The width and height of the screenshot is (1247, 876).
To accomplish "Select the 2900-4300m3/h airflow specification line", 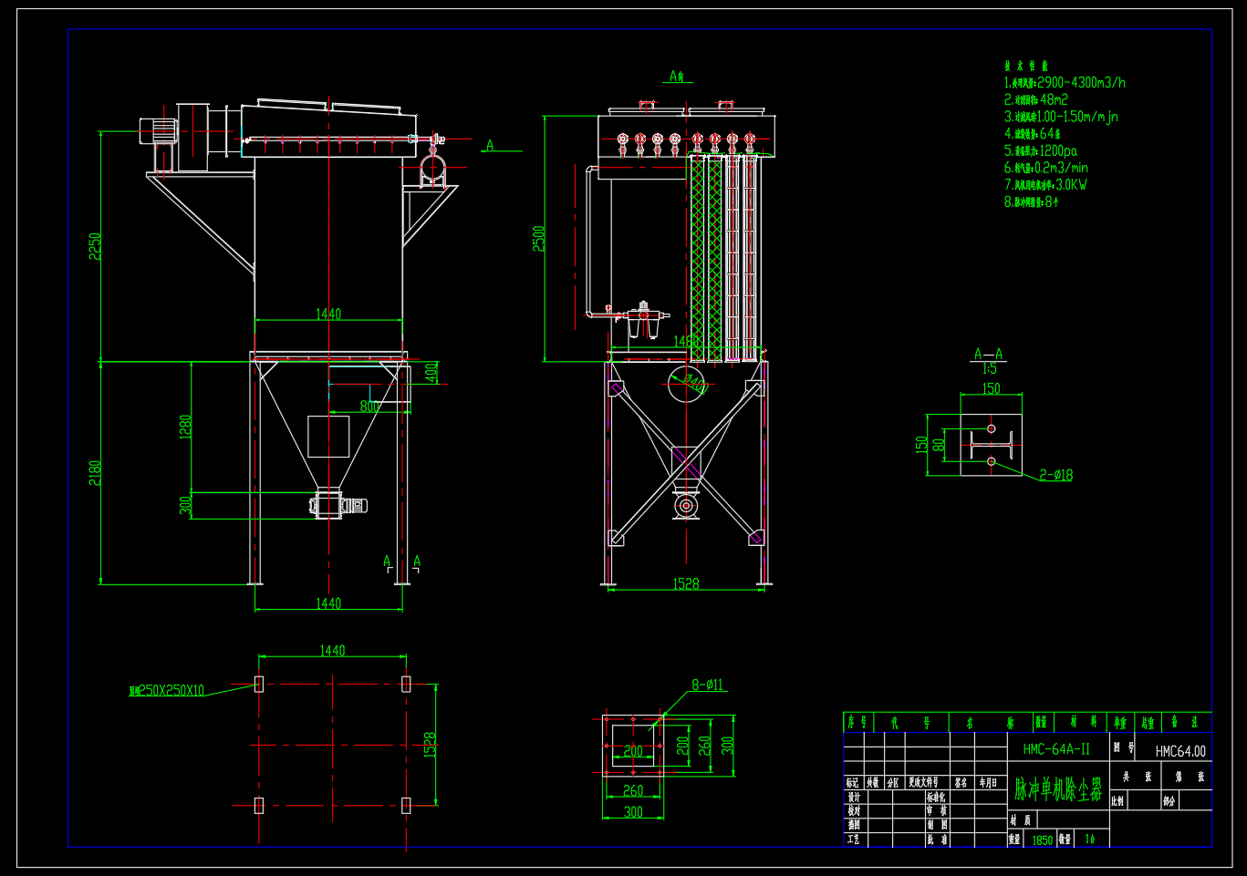I will tap(1065, 82).
